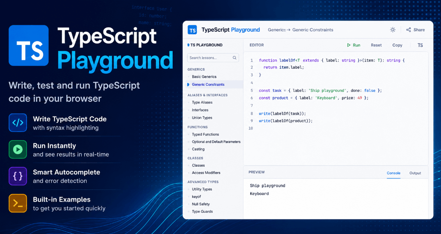Click the code line 'write(labelOf(task));'
Image resolution: width=441 pixels, height=234 pixels.
point(282,114)
